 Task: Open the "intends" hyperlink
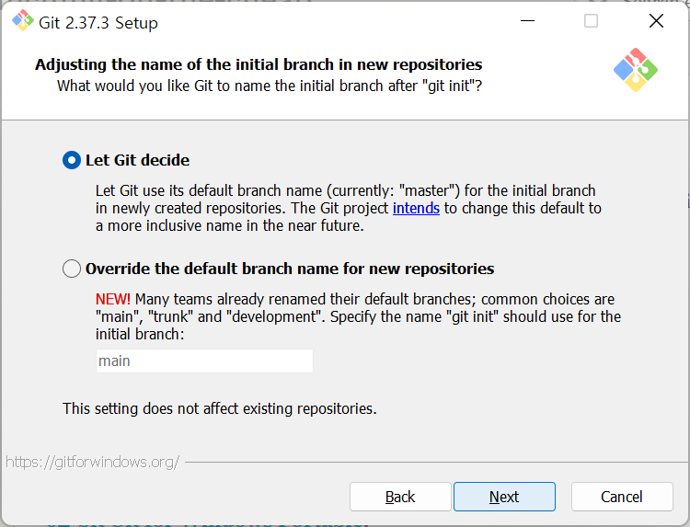(x=416, y=208)
